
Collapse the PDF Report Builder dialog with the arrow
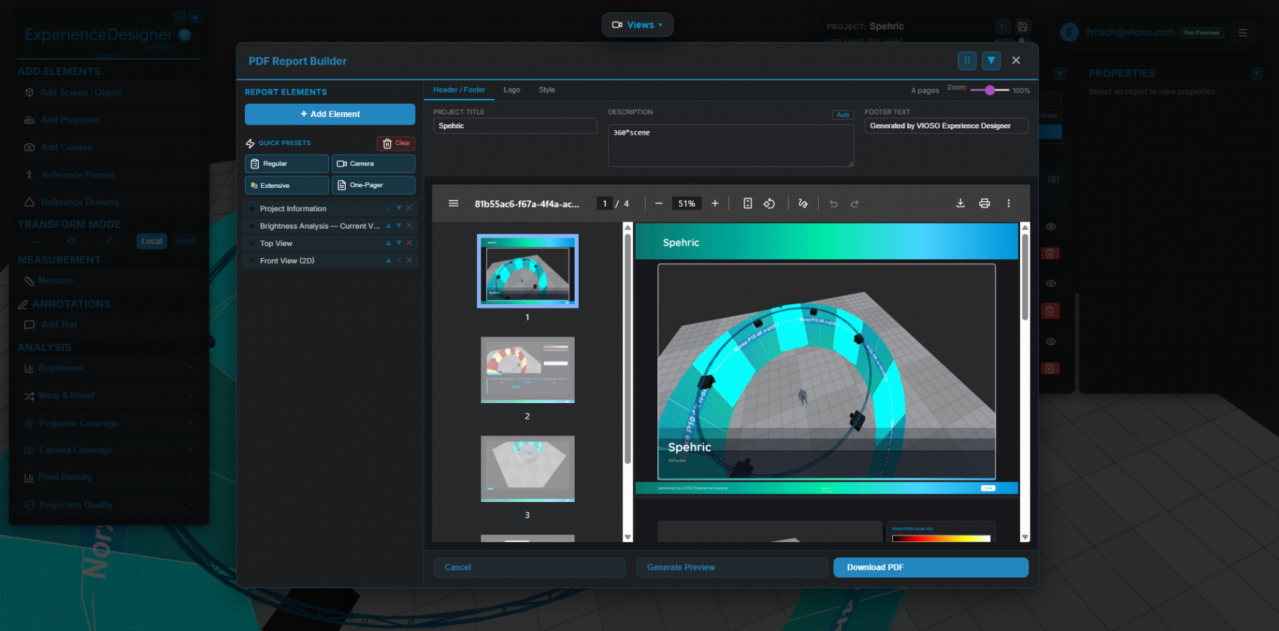[991, 61]
